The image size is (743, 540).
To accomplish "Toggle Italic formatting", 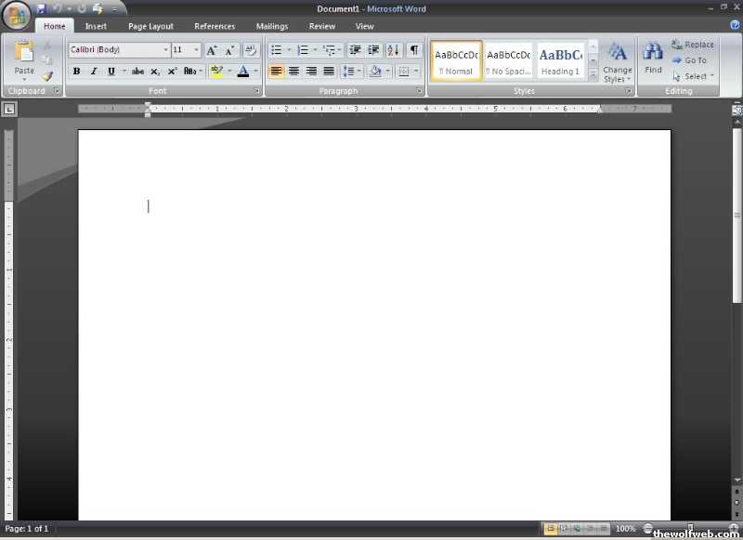I will tap(93, 72).
